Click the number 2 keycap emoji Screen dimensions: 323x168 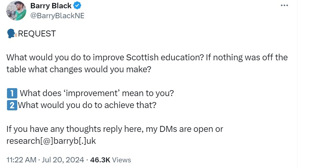pyautogui.click(x=11, y=105)
